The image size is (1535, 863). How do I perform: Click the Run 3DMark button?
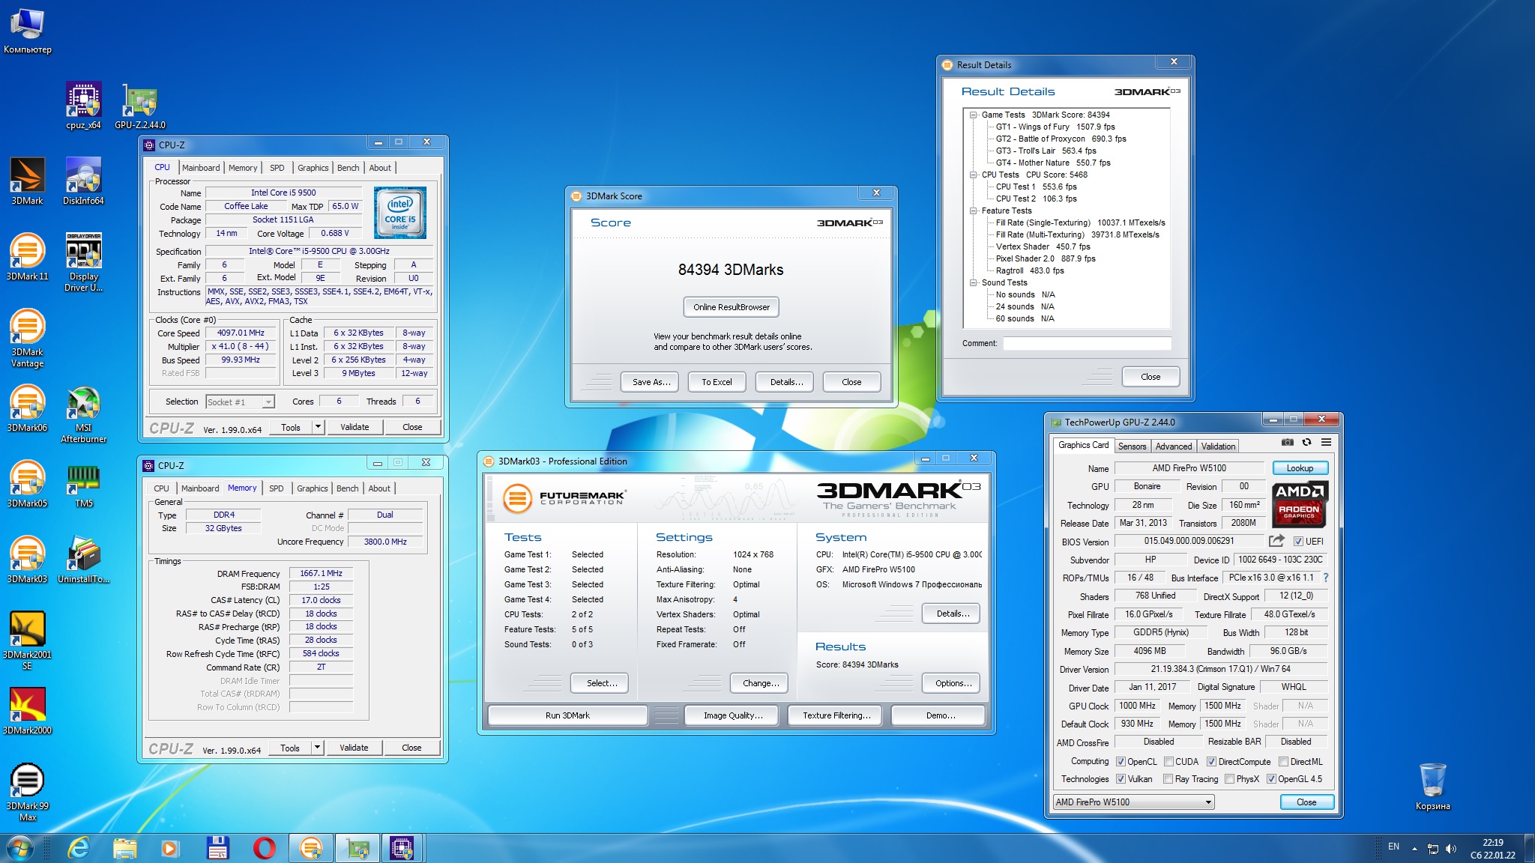tap(567, 715)
